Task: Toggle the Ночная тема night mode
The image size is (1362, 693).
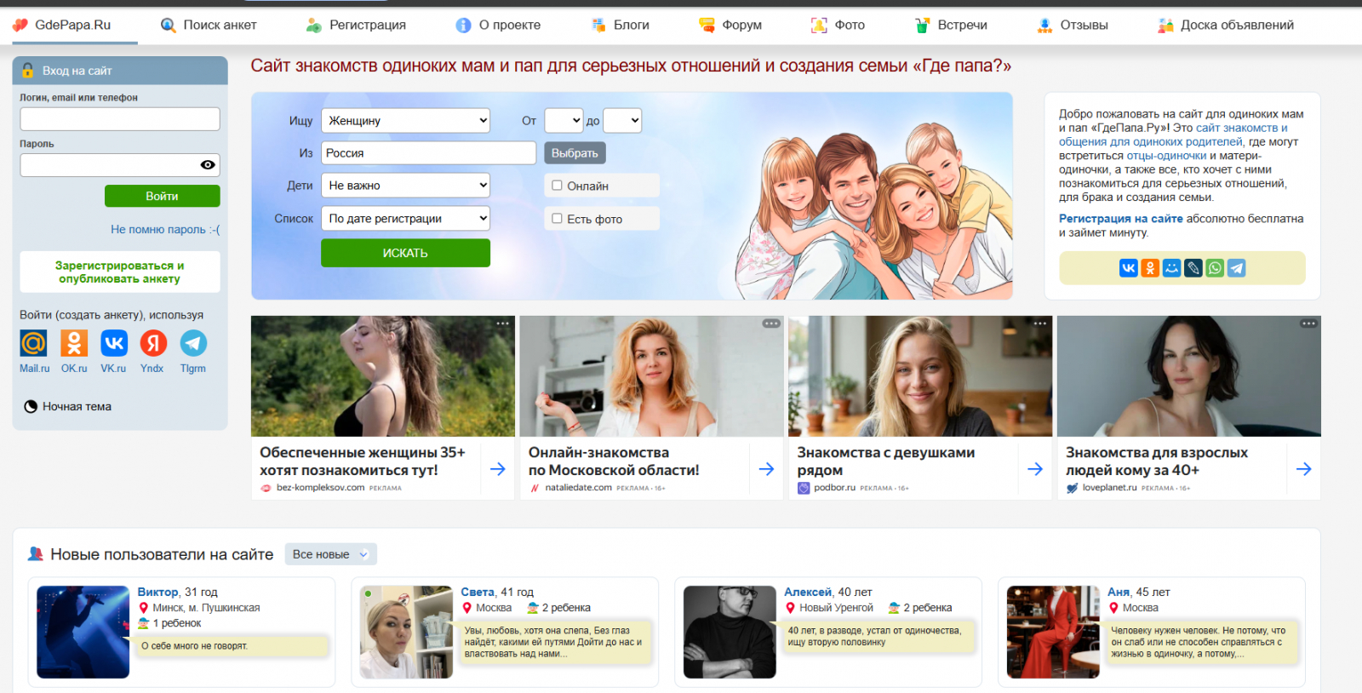Action: pyautogui.click(x=68, y=407)
